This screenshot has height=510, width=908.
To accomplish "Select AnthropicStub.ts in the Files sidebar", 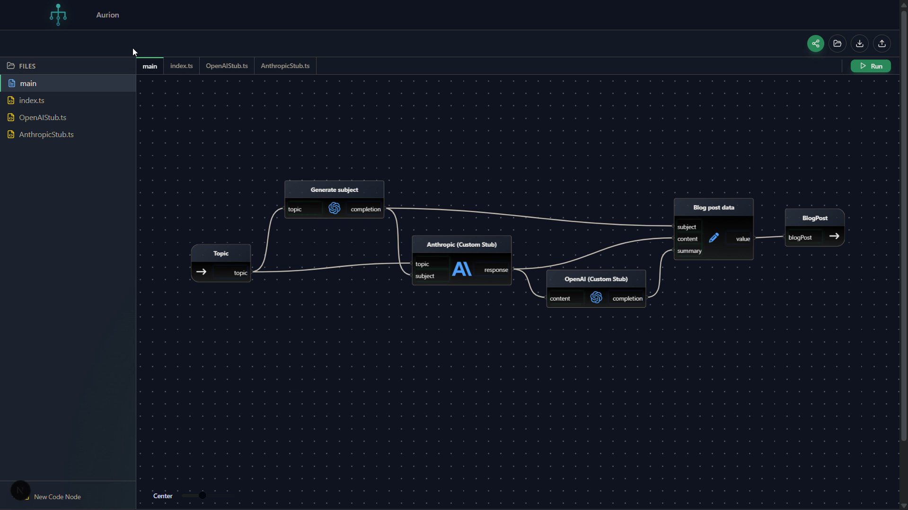I will click(x=46, y=134).
